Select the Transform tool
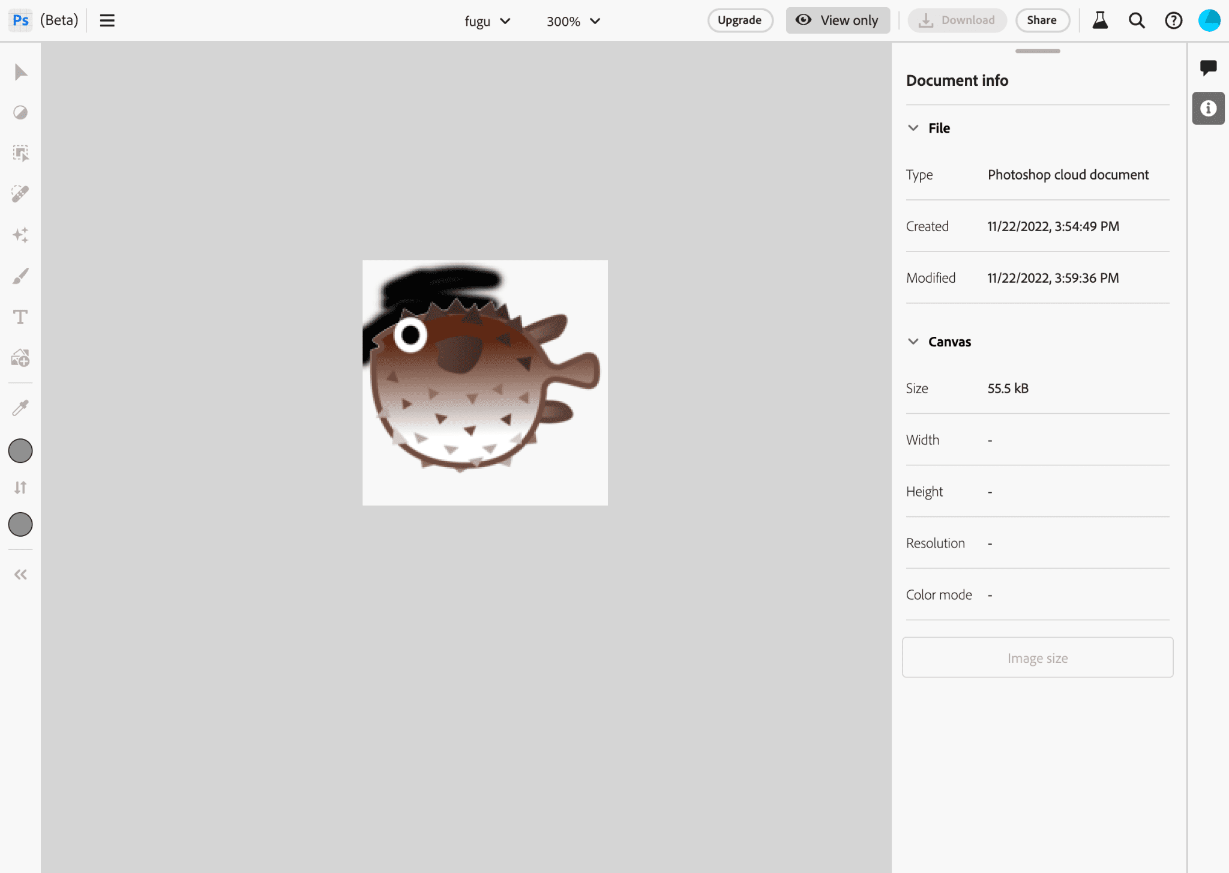The width and height of the screenshot is (1229, 873). (20, 153)
